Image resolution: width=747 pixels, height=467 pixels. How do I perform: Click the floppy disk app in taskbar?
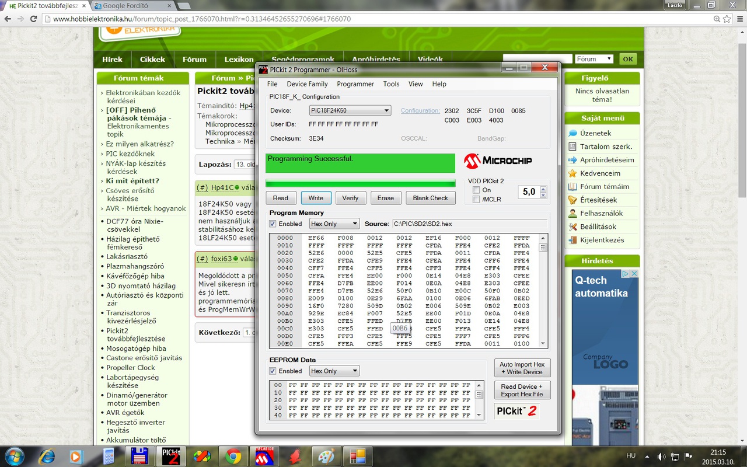[x=139, y=456]
